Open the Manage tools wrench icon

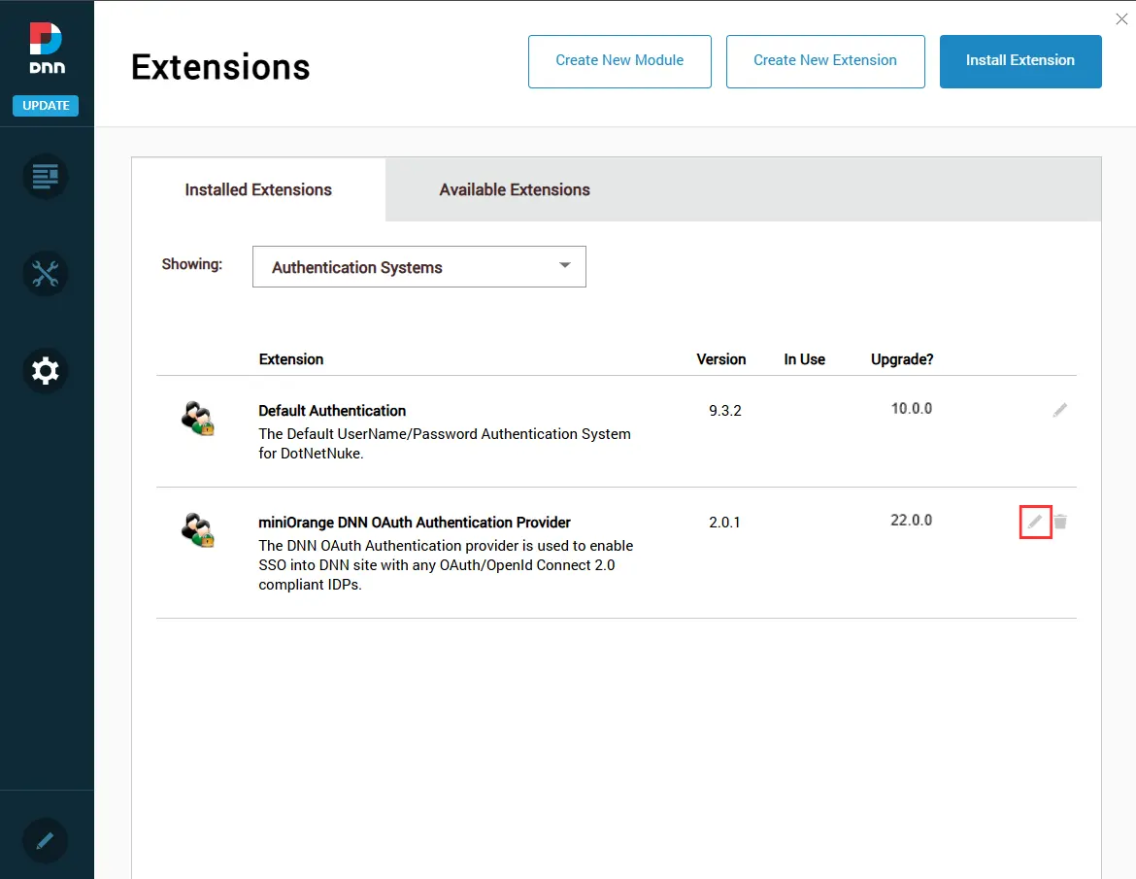point(45,273)
